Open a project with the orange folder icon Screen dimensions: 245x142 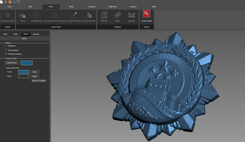(10, 2)
